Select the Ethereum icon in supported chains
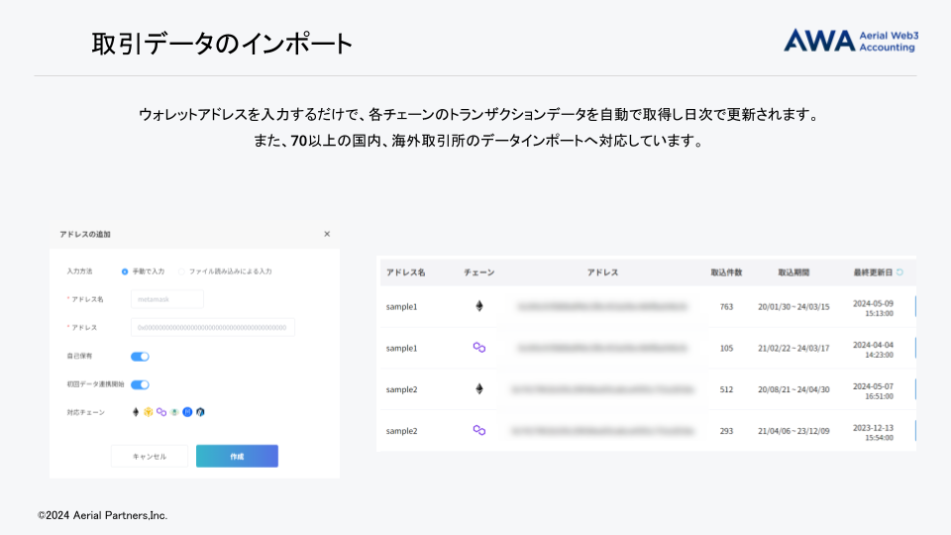This screenshot has width=951, height=535. (x=136, y=411)
